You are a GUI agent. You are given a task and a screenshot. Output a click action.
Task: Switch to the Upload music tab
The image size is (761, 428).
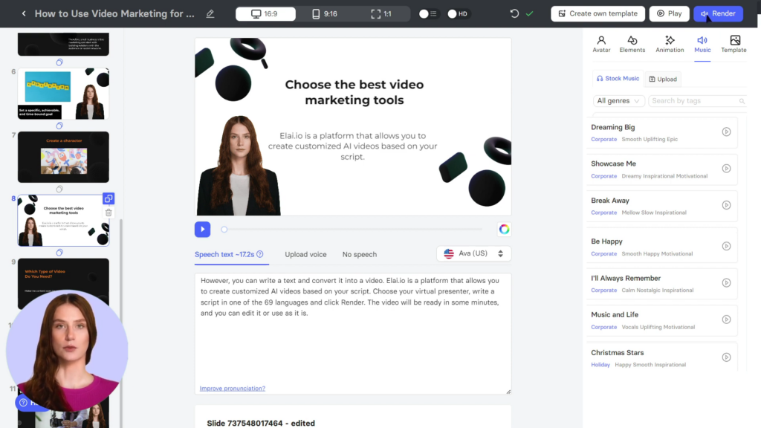pyautogui.click(x=662, y=79)
